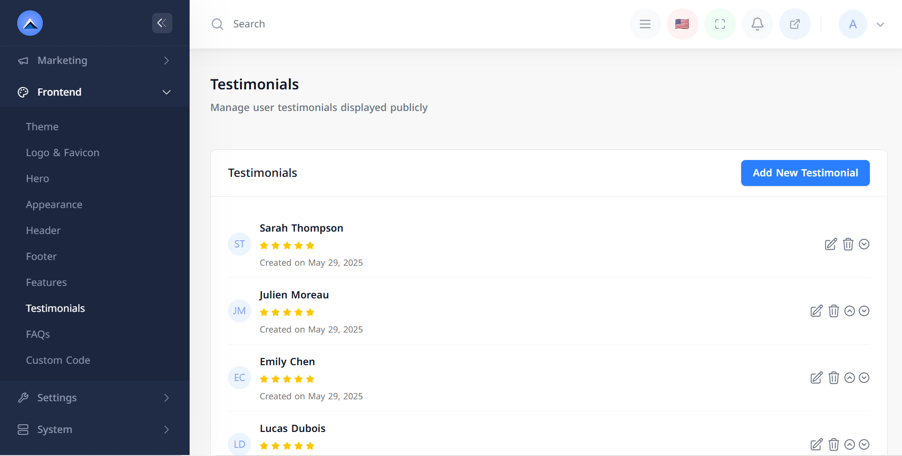Click the app logo in the sidebar
Viewport: 902px width, 456px height.
[30, 23]
